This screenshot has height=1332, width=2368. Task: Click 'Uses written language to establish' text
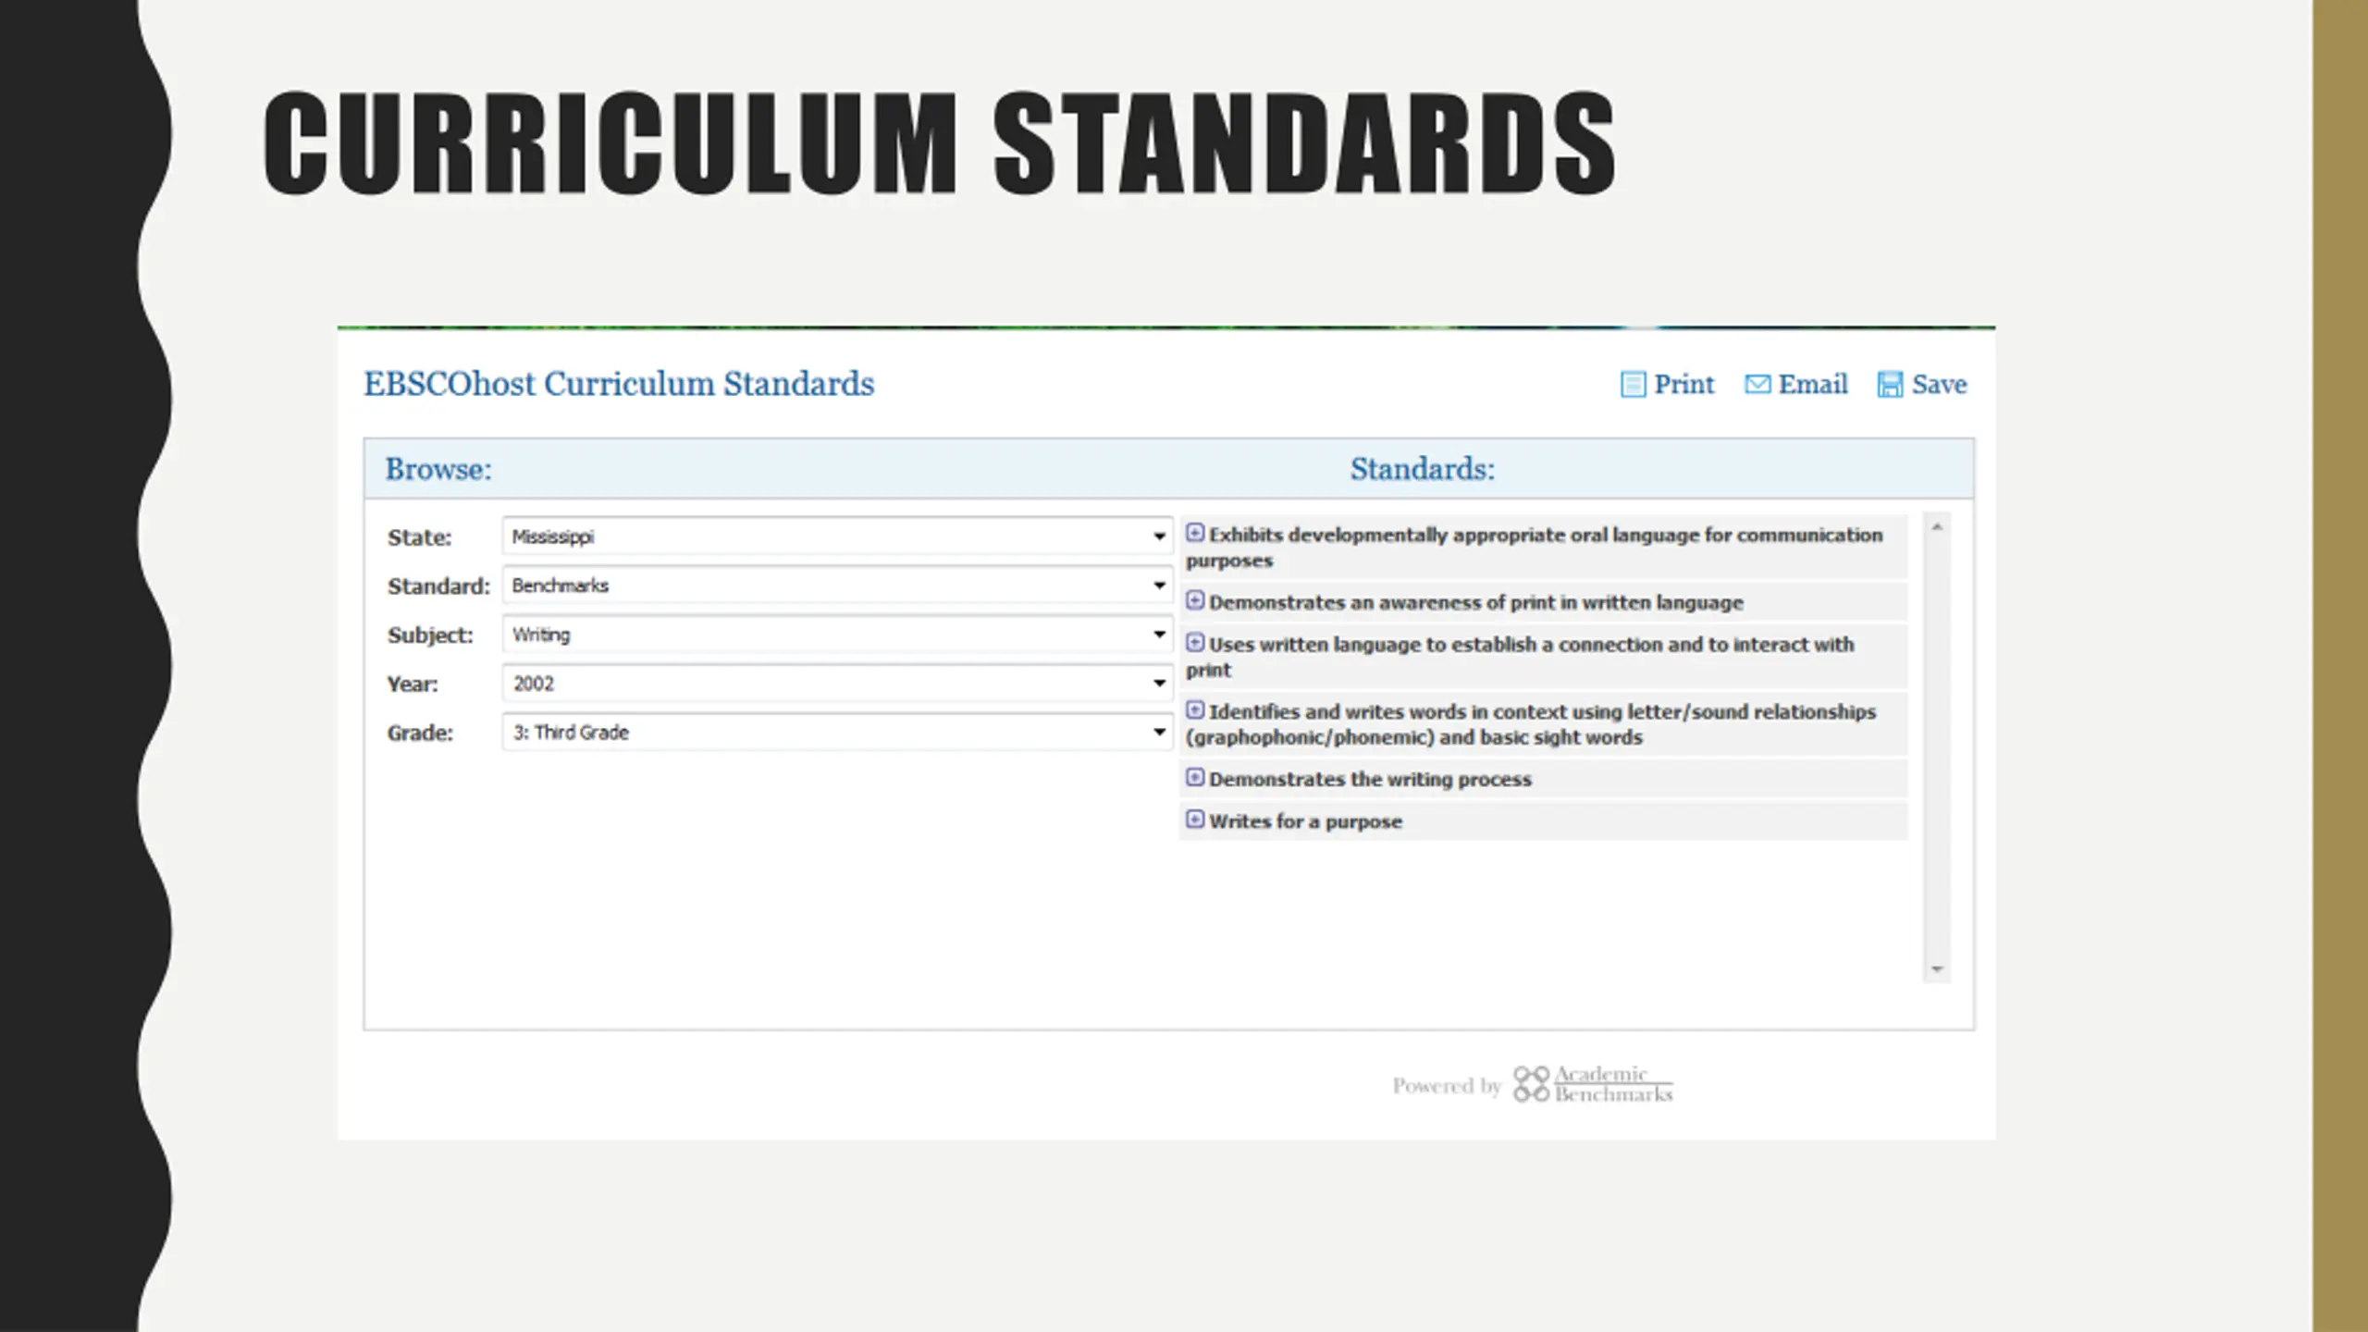coord(1521,657)
